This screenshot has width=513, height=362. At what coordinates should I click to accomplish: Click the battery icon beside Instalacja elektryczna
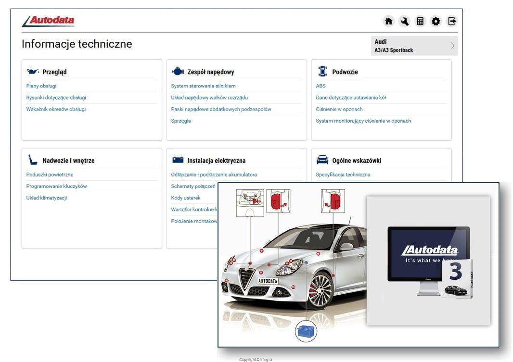coord(178,160)
